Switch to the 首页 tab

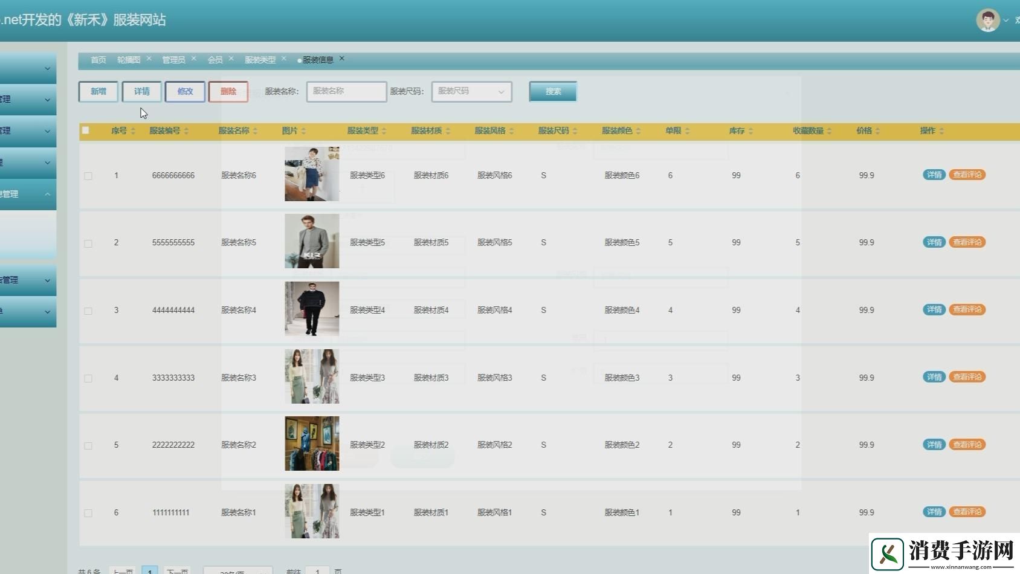click(x=98, y=60)
